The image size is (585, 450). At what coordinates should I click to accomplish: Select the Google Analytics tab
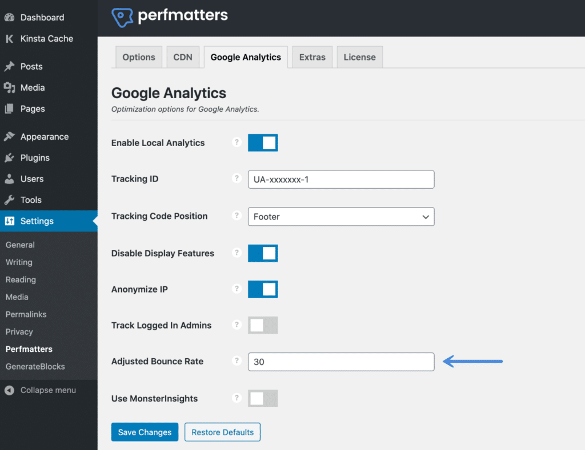246,57
